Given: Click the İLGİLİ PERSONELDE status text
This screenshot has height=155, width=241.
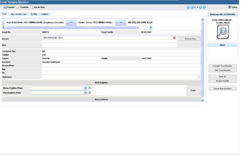Looking at the screenshot, I should [223, 22].
